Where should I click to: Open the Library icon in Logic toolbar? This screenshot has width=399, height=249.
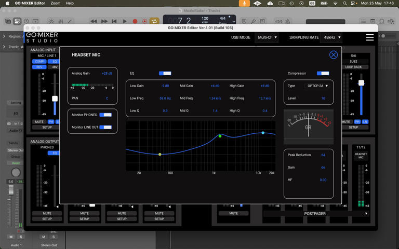[8, 21]
